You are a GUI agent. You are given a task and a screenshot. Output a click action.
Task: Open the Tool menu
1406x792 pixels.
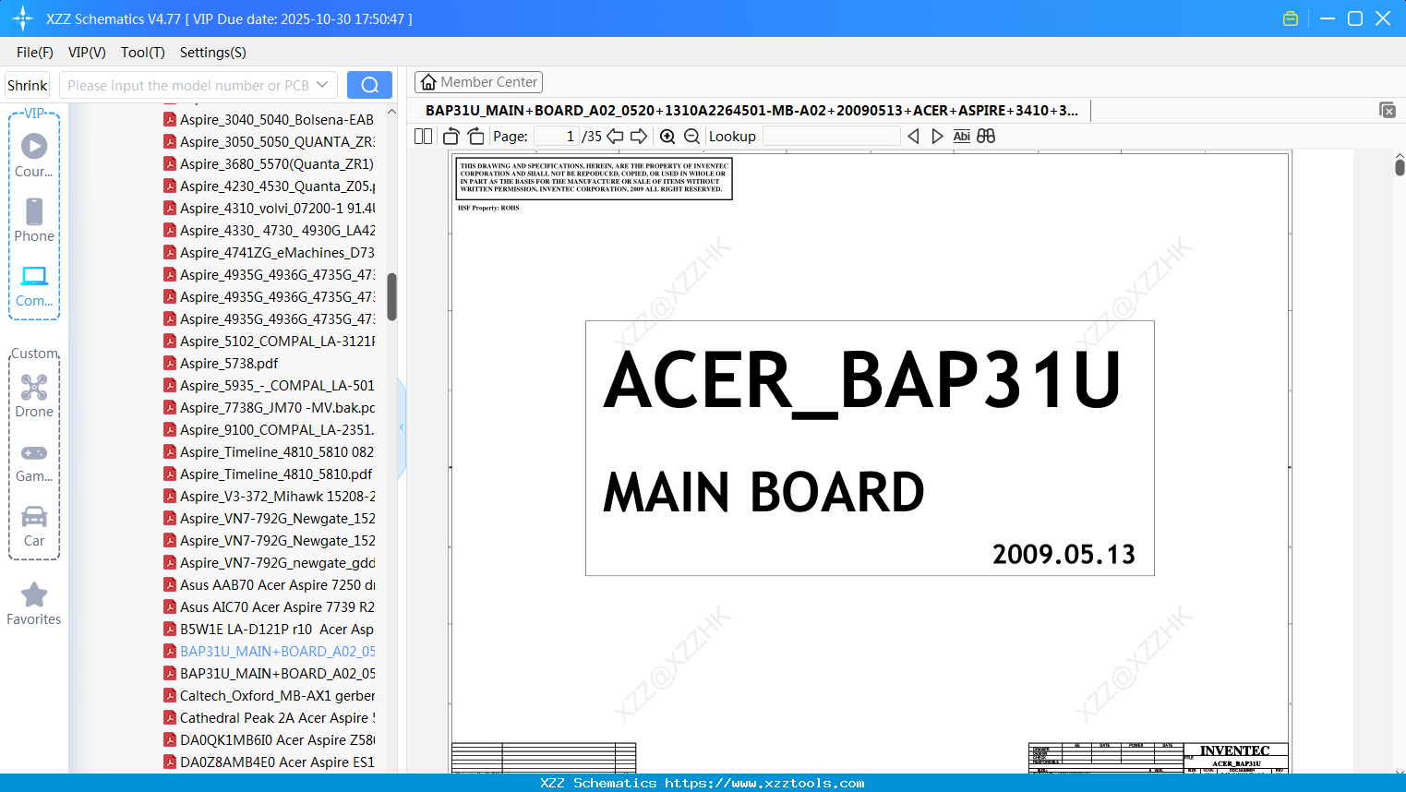click(143, 53)
